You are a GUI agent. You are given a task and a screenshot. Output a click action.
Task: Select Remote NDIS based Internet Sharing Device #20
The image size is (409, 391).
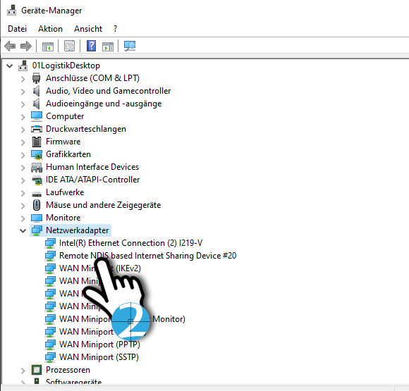(147, 256)
